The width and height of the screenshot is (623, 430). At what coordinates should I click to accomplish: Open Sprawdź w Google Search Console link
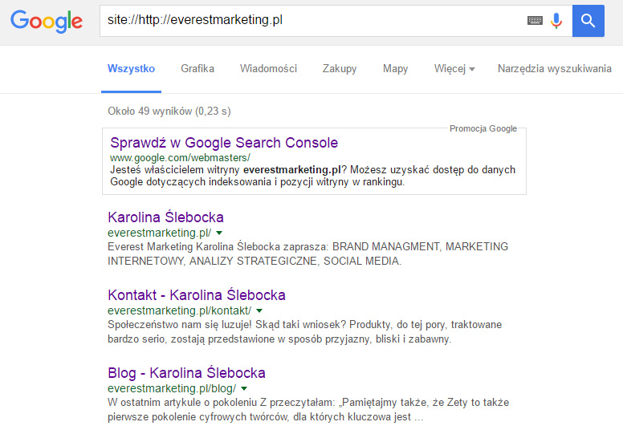click(224, 143)
